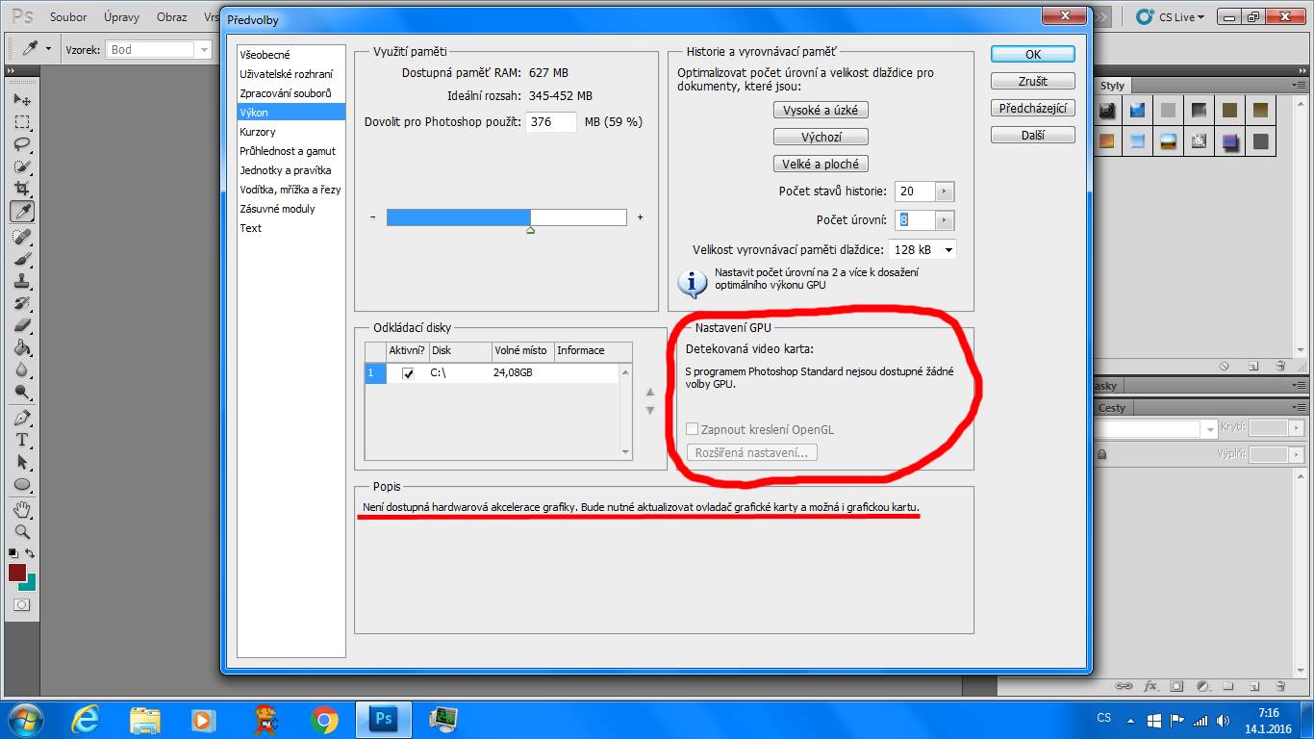Select the Path Selection tool
The width and height of the screenshot is (1314, 739).
click(x=21, y=462)
